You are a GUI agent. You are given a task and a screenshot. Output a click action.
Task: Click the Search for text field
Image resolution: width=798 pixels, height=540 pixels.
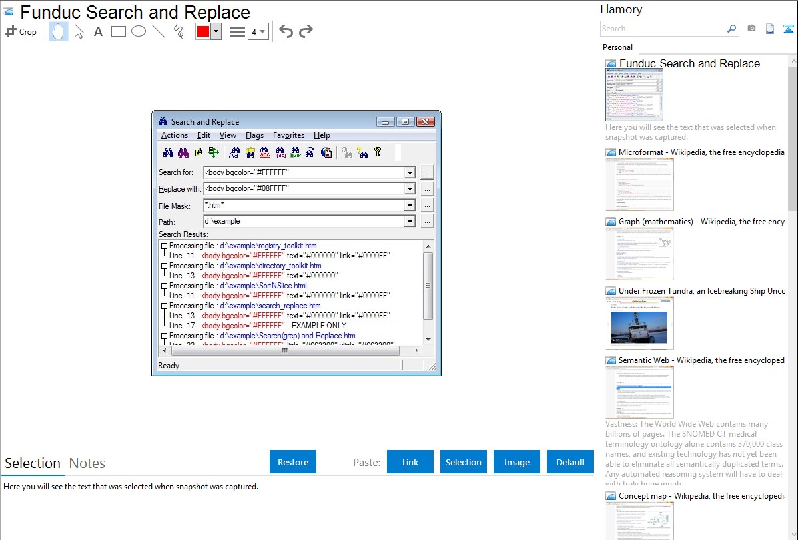[304, 172]
